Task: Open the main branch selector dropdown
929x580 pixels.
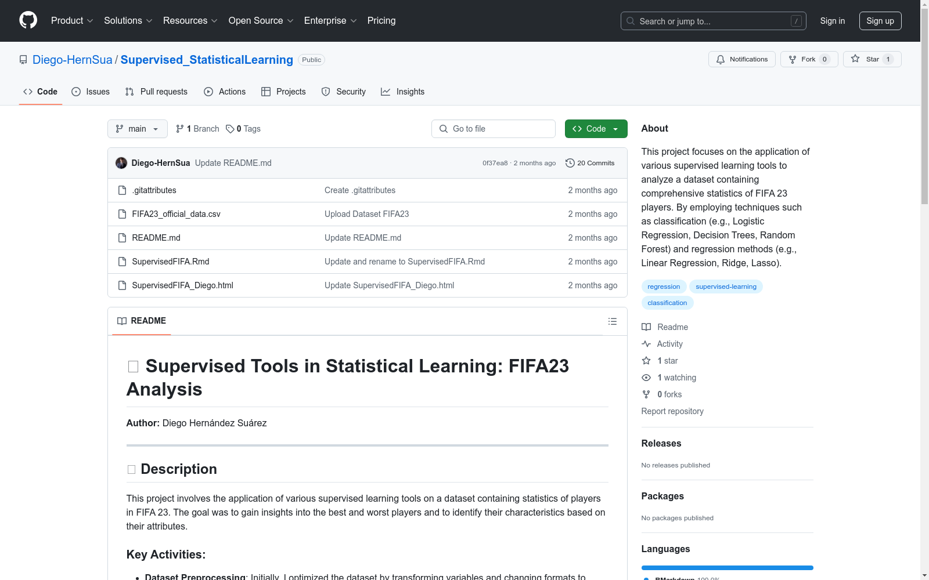Action: (x=138, y=129)
